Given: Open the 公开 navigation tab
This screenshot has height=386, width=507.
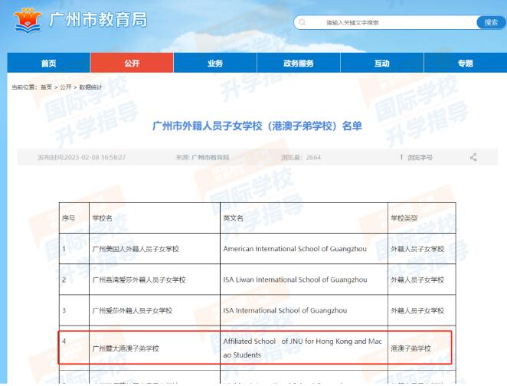Looking at the screenshot, I should point(132,63).
